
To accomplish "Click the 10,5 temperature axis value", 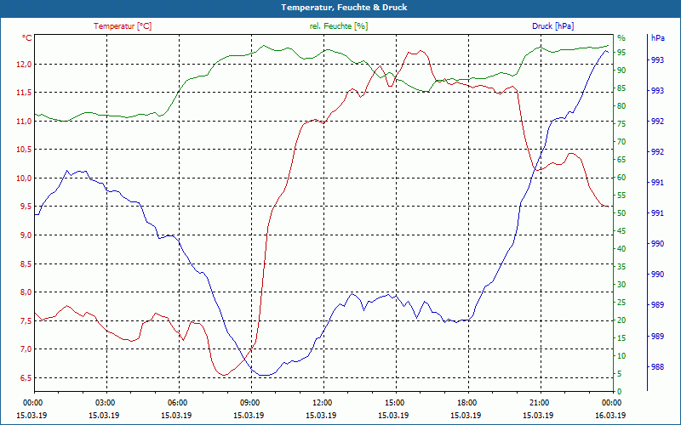I will coord(24,150).
